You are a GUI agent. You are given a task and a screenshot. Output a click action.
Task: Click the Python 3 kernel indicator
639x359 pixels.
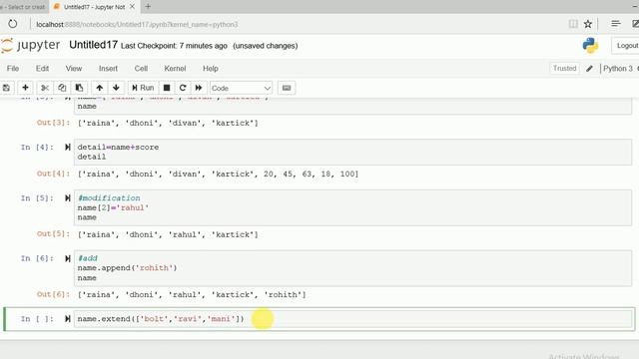click(x=618, y=69)
